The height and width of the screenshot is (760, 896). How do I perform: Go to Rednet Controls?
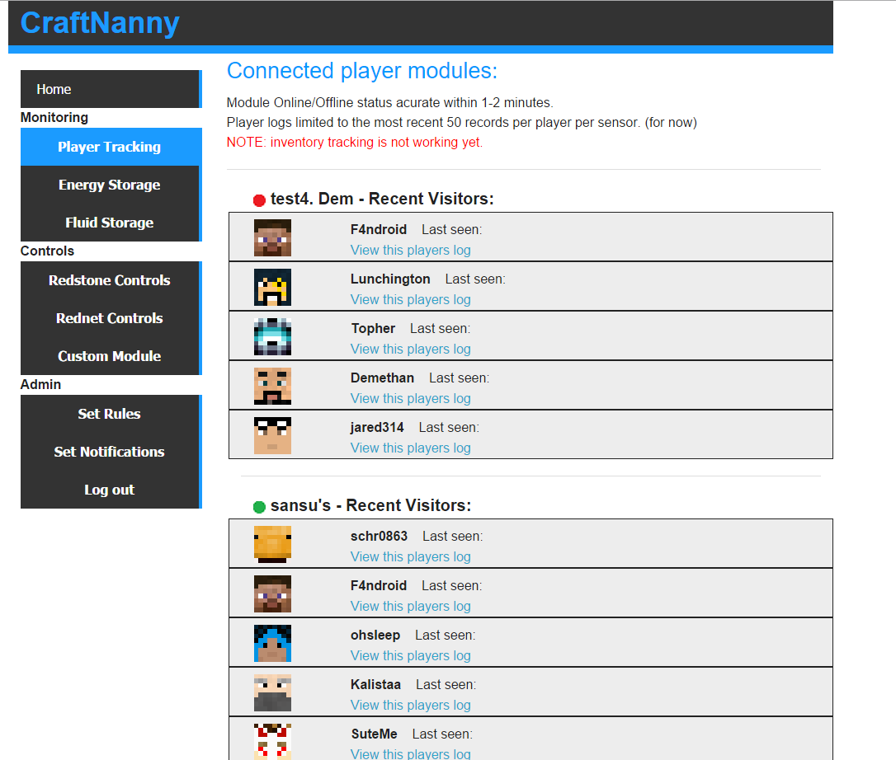[111, 318]
